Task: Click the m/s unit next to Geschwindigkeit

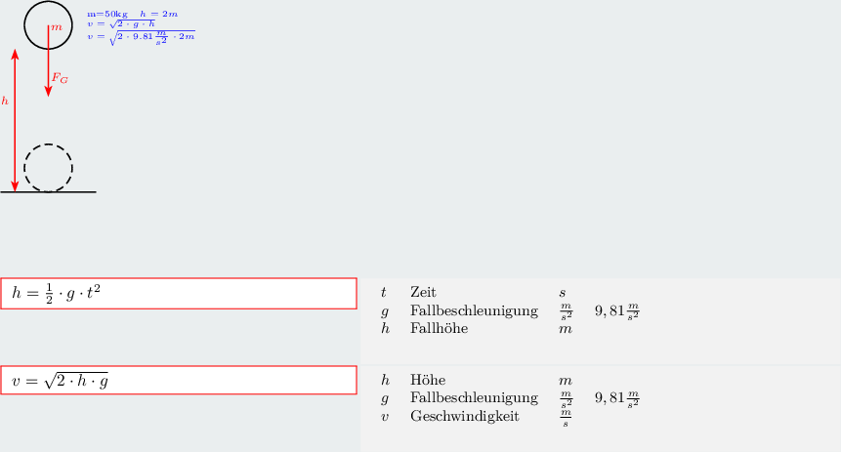Action: click(x=566, y=418)
